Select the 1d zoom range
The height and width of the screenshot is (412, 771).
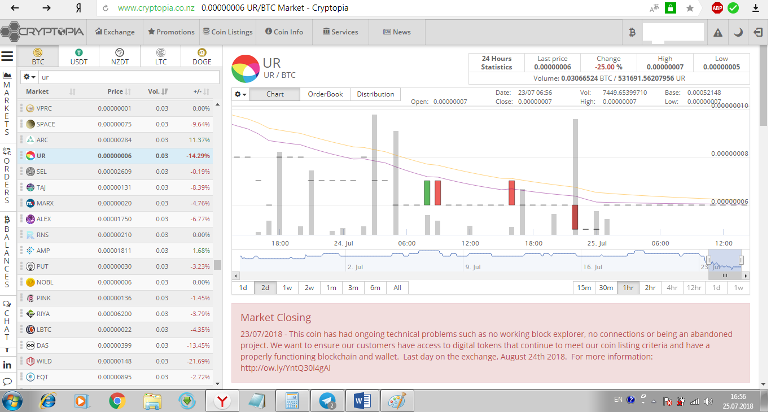(x=243, y=288)
